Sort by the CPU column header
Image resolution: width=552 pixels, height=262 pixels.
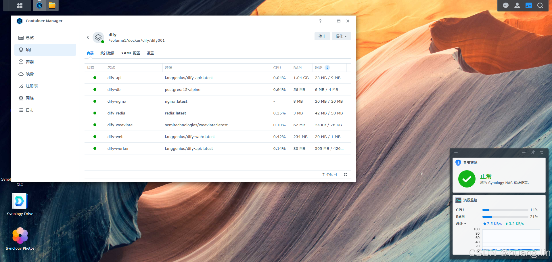(281, 68)
